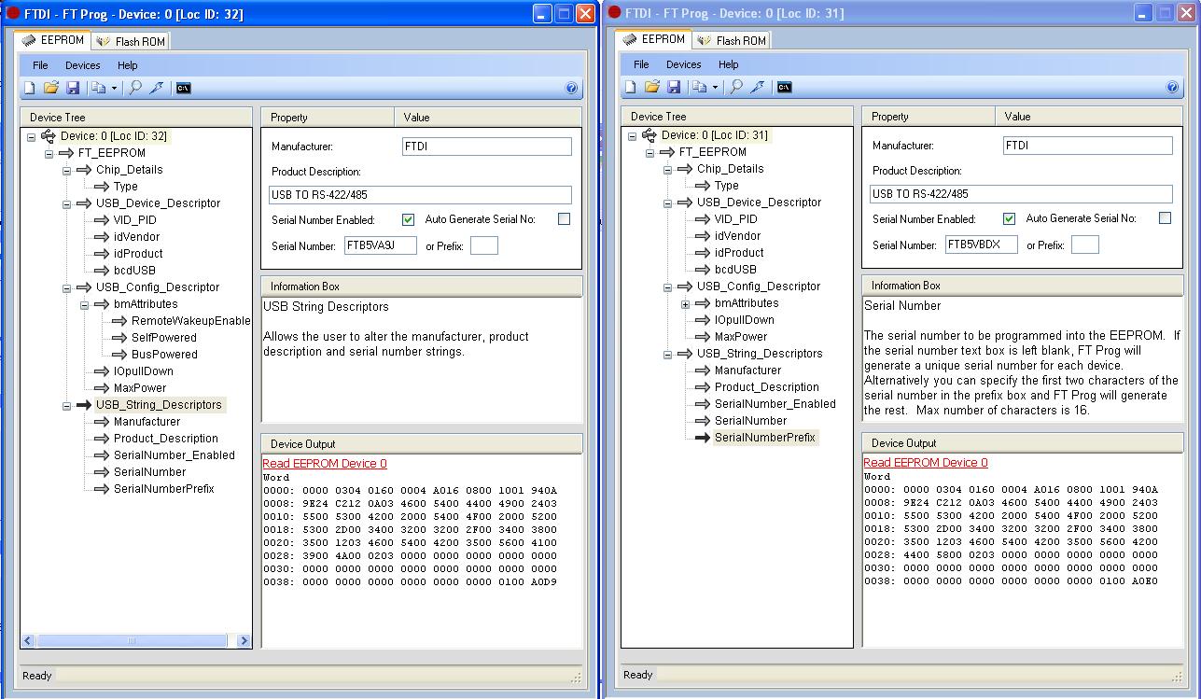The height and width of the screenshot is (699, 1201).
Task: Open Help menu in Loc ID 31 window
Action: tap(729, 64)
